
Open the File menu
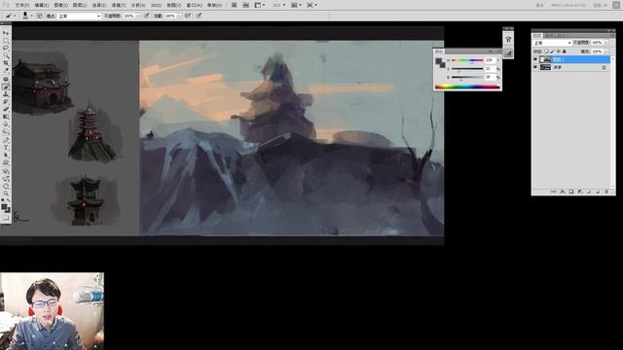21,5
